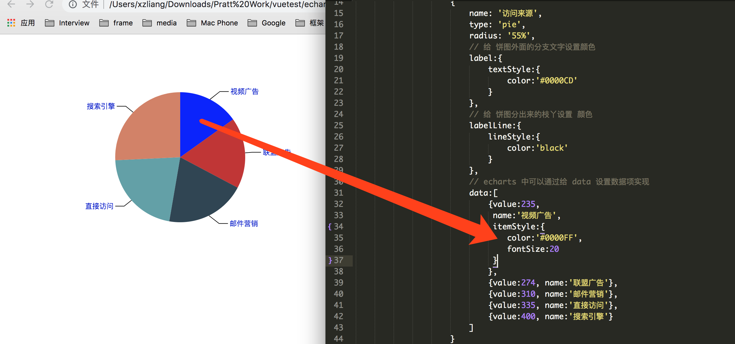Click the browser back arrow
735x344 pixels.
[x=11, y=4]
